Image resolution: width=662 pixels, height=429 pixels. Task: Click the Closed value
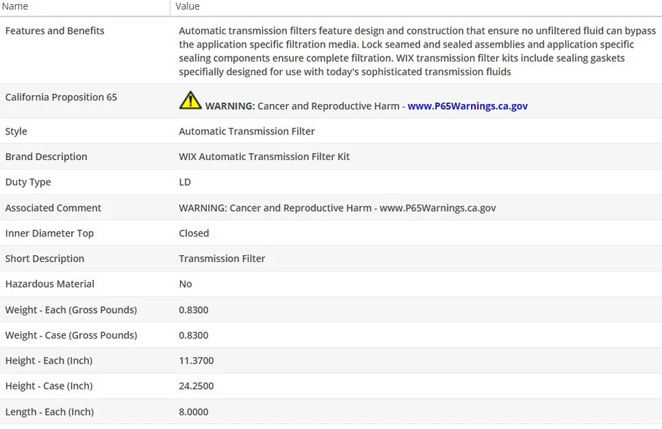click(x=194, y=233)
